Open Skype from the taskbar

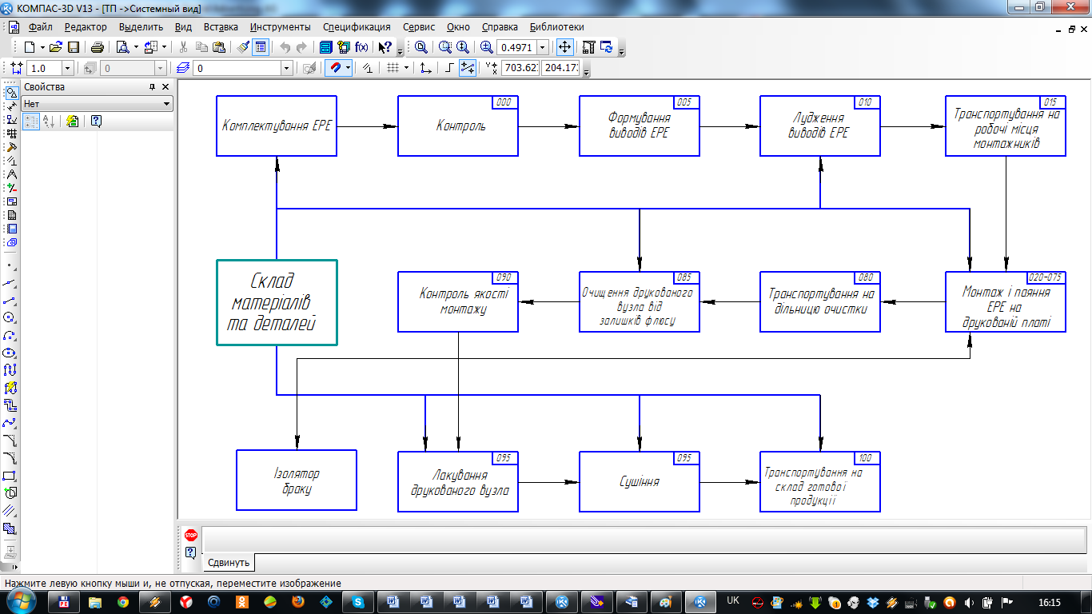(358, 602)
